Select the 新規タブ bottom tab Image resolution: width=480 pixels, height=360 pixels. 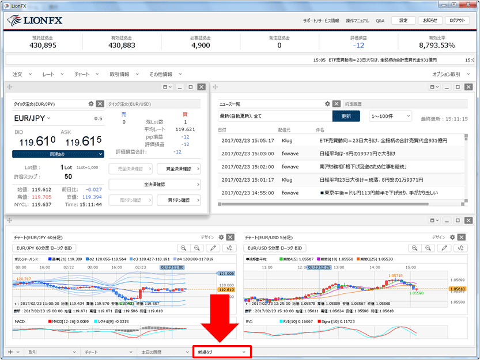[x=222, y=352]
